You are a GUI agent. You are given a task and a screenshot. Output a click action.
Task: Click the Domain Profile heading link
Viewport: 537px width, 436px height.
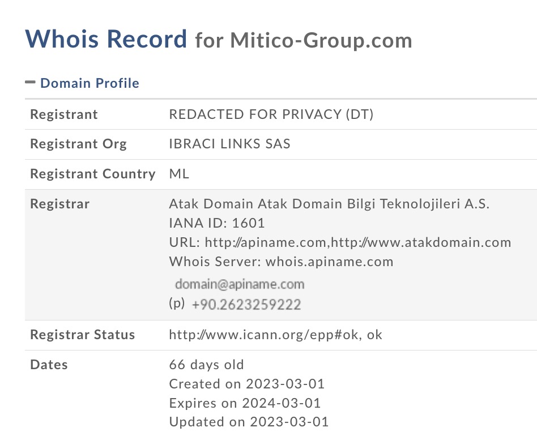coord(89,83)
